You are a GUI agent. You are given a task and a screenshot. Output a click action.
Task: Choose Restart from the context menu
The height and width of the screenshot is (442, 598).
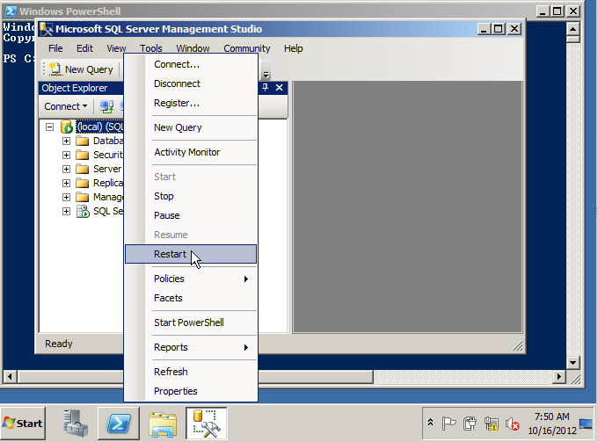[191, 254]
